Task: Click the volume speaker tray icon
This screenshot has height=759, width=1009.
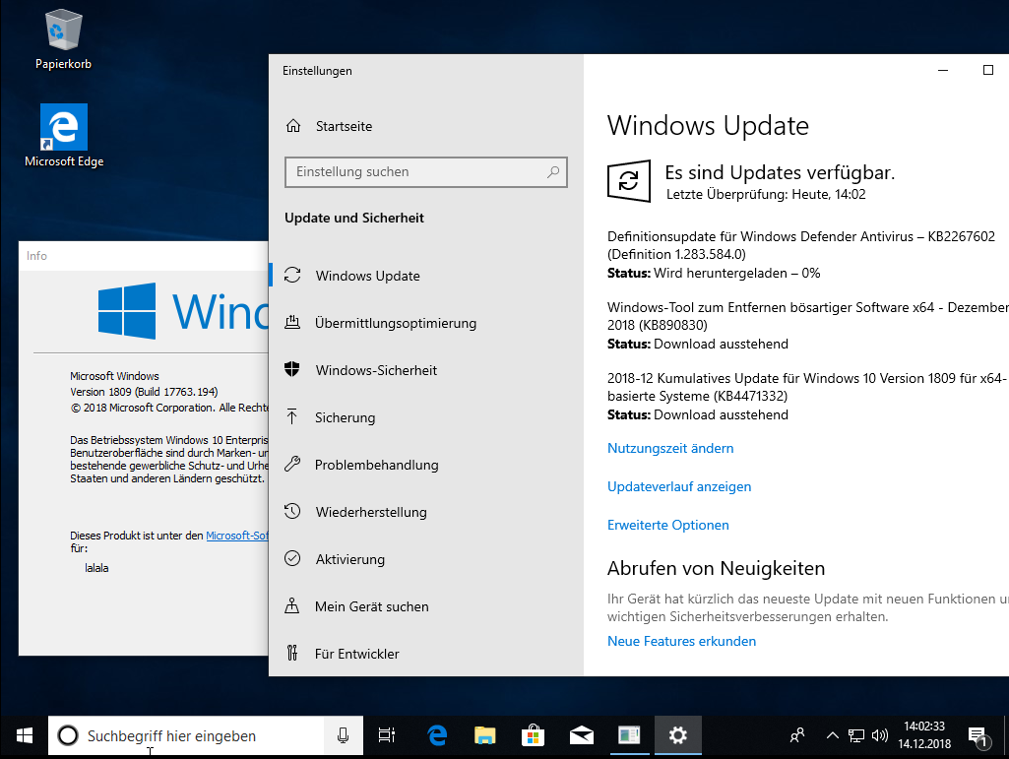Action: pyautogui.click(x=880, y=735)
